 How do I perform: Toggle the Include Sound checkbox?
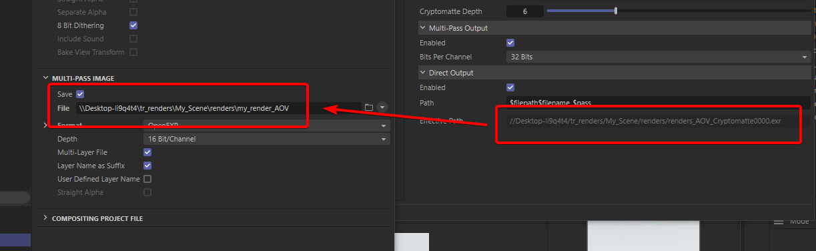133,39
